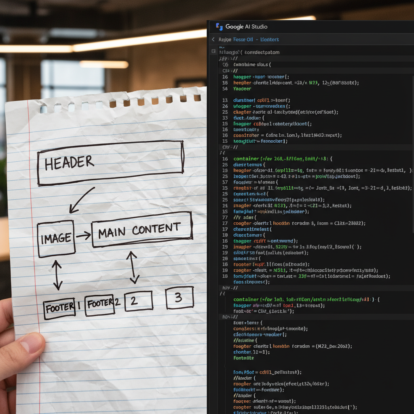
Task: Click the sketched box labeled 3
Action: click(179, 298)
